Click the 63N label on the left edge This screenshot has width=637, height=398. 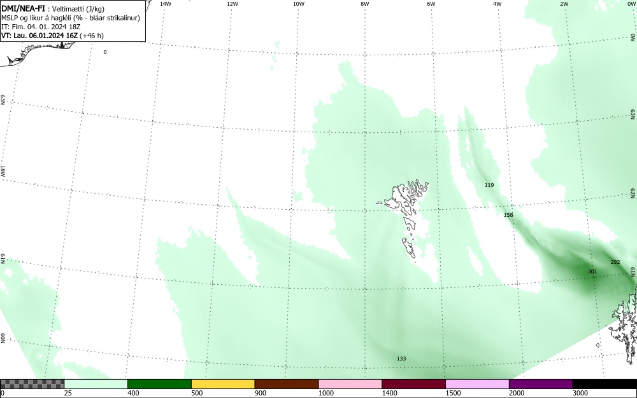point(3,100)
